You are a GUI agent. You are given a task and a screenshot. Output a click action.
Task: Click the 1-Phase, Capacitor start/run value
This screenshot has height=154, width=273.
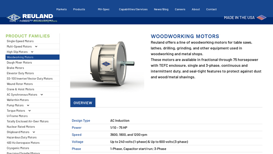click(138, 149)
